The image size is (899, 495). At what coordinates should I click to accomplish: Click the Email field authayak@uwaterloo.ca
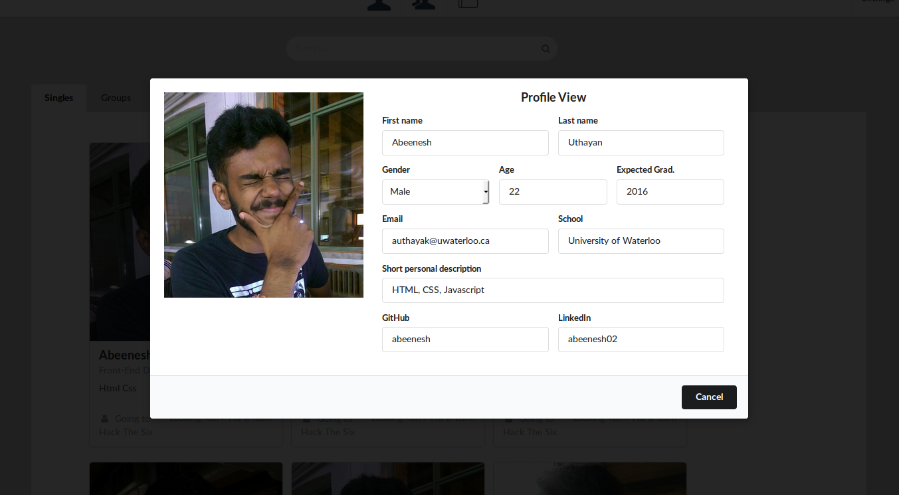pyautogui.click(x=465, y=241)
